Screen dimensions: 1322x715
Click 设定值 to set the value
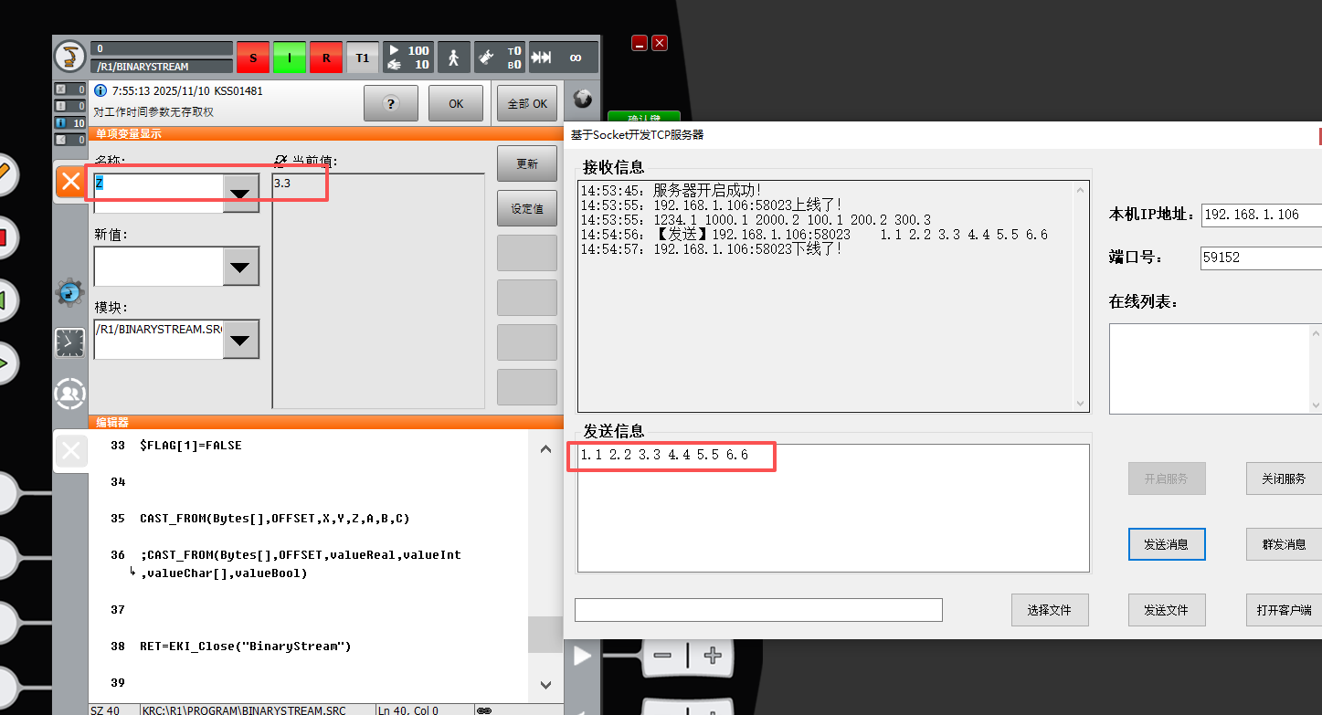(x=527, y=208)
